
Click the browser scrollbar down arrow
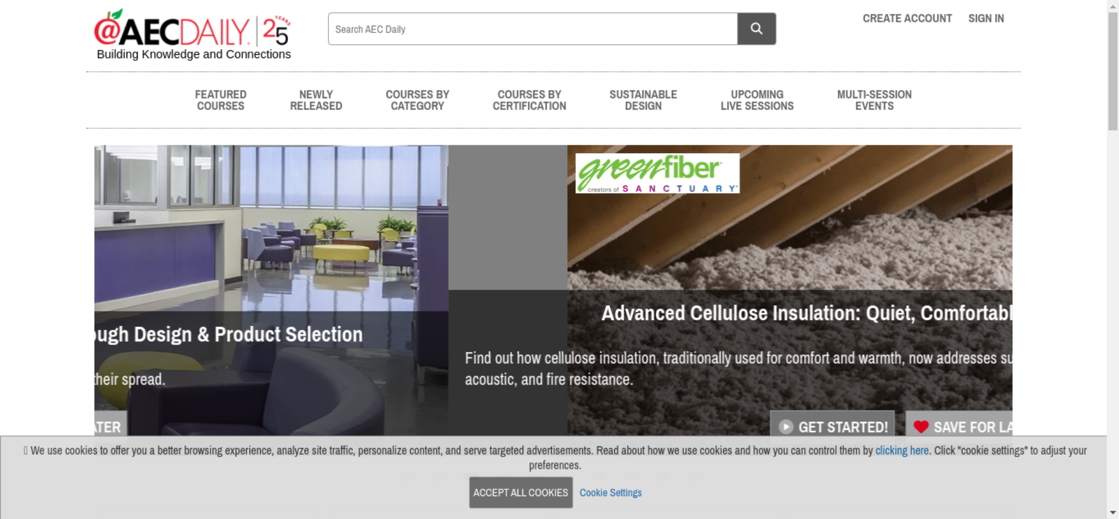point(1113,512)
